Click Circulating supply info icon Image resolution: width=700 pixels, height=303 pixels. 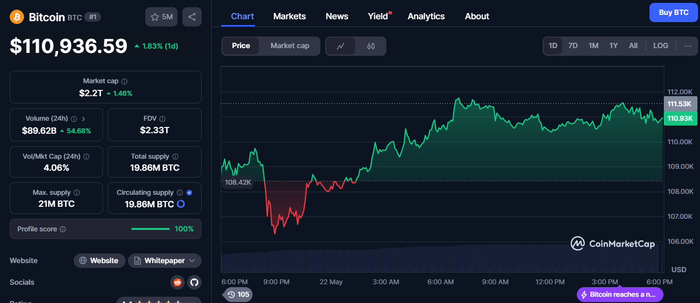pos(179,192)
